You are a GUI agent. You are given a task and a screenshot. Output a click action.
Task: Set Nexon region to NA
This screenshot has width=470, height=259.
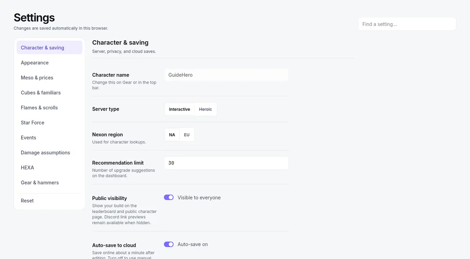172,135
